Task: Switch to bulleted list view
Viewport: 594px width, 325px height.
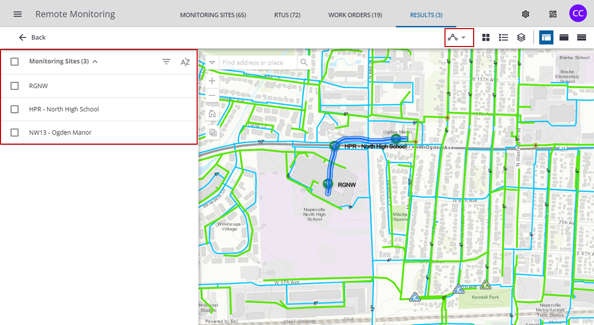Action: 503,37
